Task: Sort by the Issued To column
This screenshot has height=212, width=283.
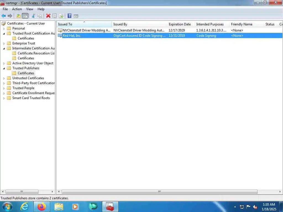Action: 84,24
